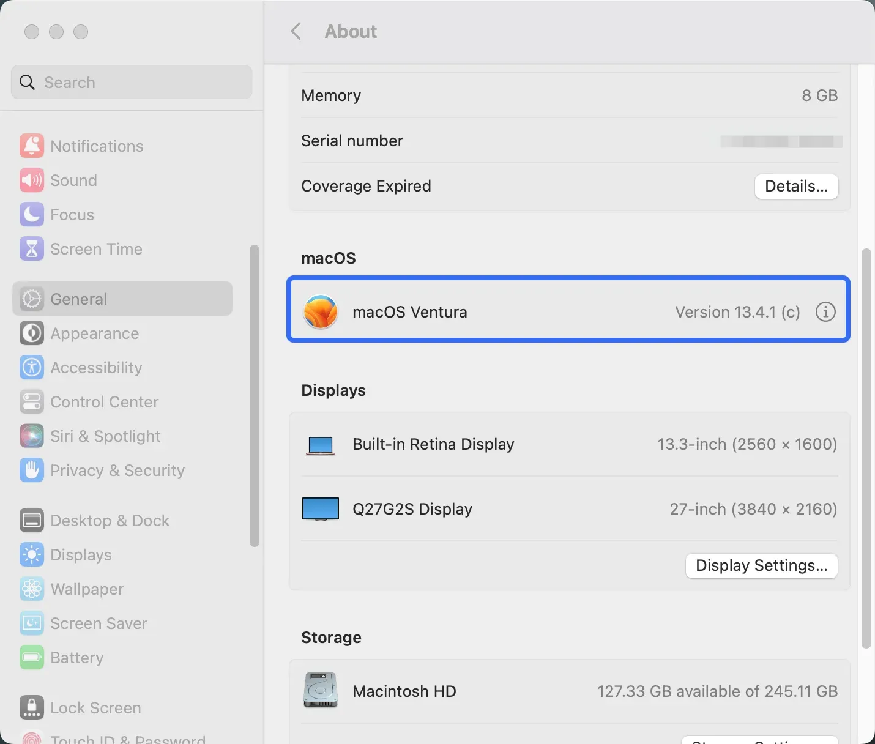Click the sidebar vertical scrollbar

255,396
